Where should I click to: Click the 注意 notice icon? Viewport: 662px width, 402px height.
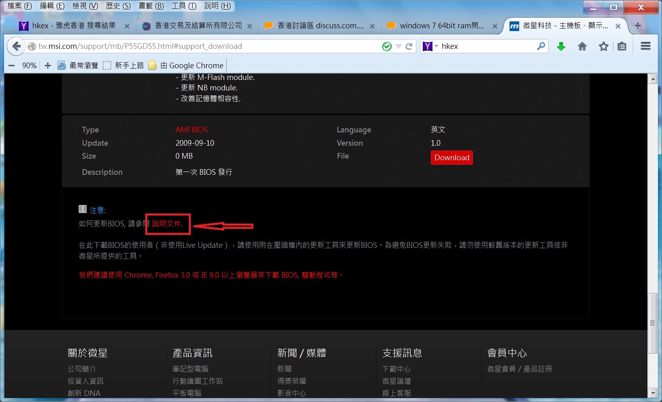83,209
